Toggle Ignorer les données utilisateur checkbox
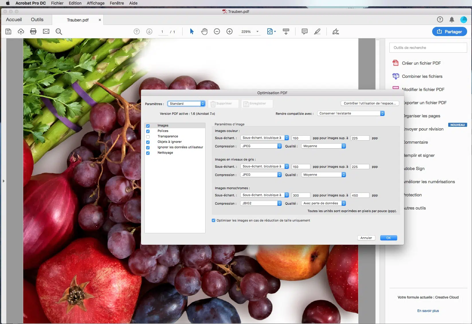Image resolution: width=472 pixels, height=324 pixels. [148, 147]
